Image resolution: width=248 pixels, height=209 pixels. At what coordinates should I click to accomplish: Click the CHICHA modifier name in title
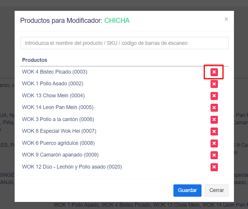[117, 21]
